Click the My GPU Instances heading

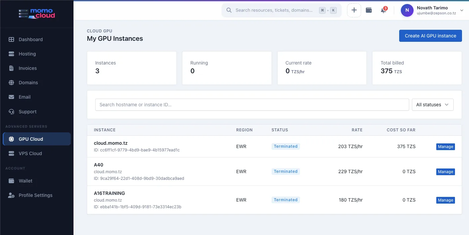[x=115, y=38]
